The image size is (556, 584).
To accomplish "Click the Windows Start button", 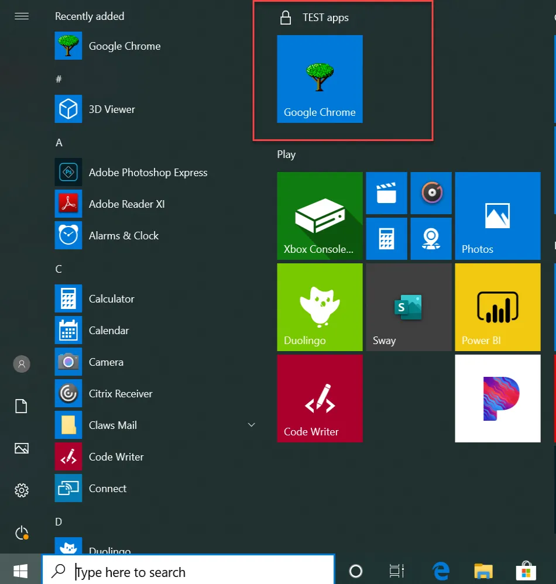I will click(21, 571).
